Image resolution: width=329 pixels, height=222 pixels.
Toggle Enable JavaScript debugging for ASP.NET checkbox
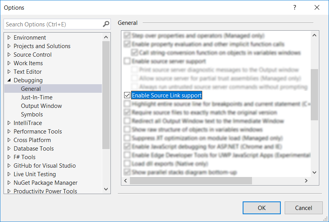point(127,147)
